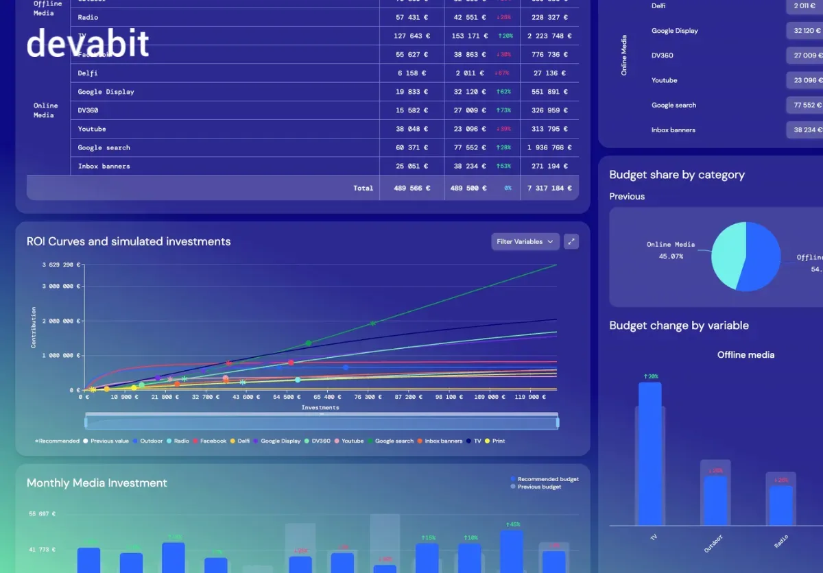Select the Radio bar in Offline media chart

tap(780, 505)
